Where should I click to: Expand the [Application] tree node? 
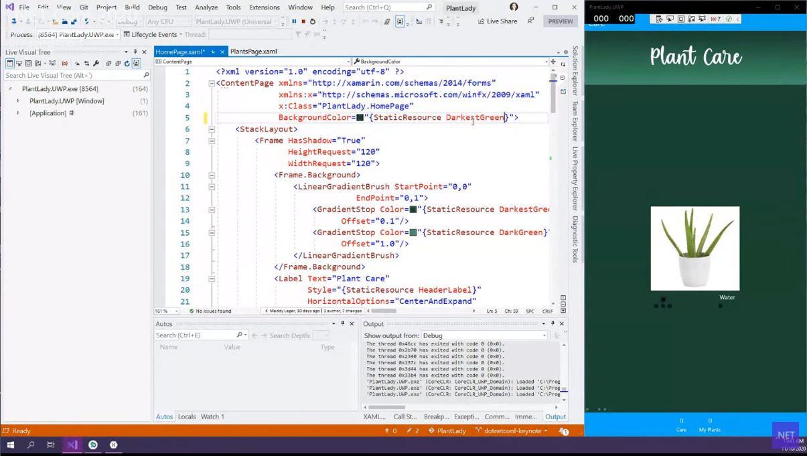(x=18, y=113)
